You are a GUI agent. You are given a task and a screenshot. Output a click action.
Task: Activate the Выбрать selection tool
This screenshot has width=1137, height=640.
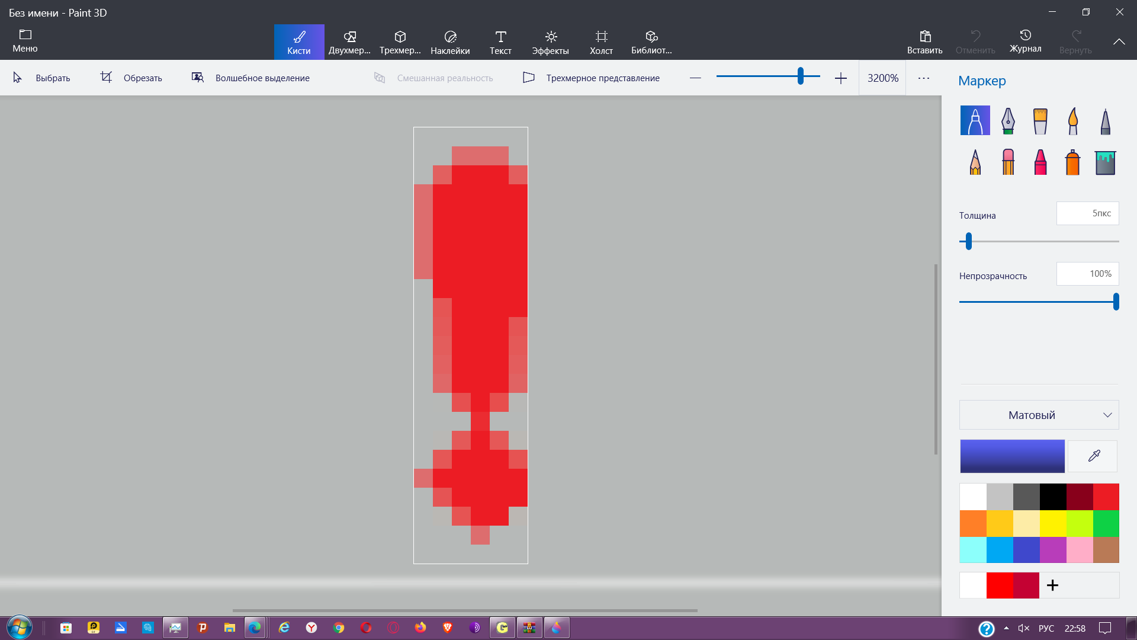point(41,78)
